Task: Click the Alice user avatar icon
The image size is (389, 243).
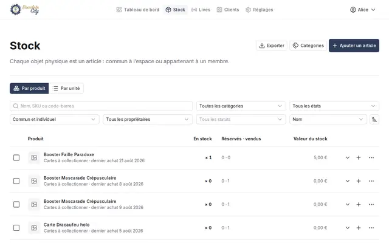Action: pyautogui.click(x=353, y=10)
